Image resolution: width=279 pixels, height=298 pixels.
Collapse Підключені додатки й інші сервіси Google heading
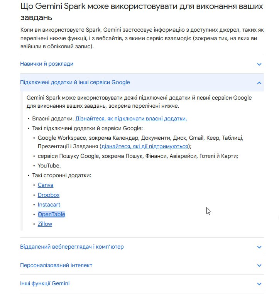pyautogui.click(x=75, y=82)
